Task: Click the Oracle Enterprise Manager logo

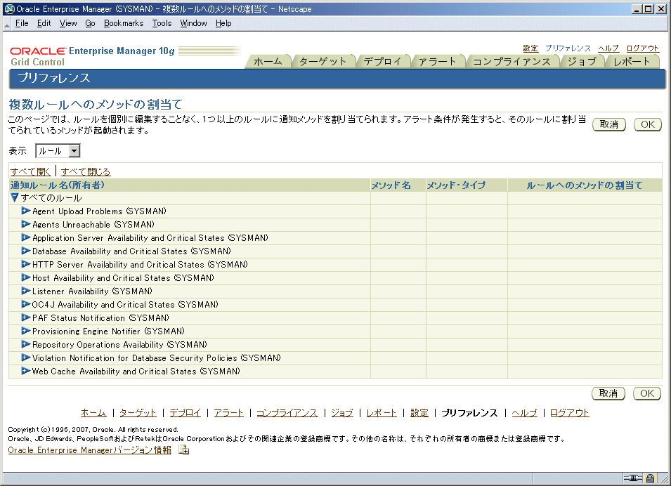Action: 93,56
